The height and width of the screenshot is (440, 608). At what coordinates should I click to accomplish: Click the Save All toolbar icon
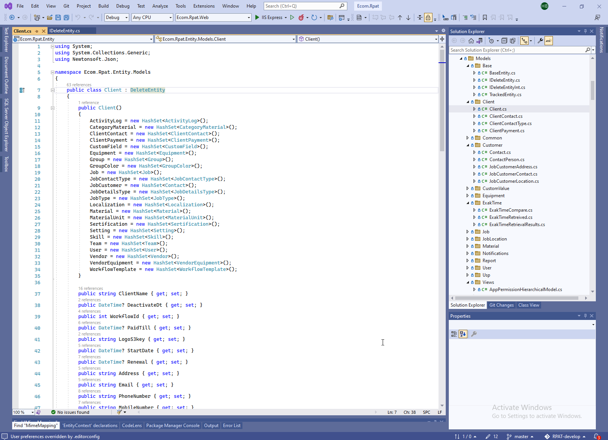click(x=66, y=17)
